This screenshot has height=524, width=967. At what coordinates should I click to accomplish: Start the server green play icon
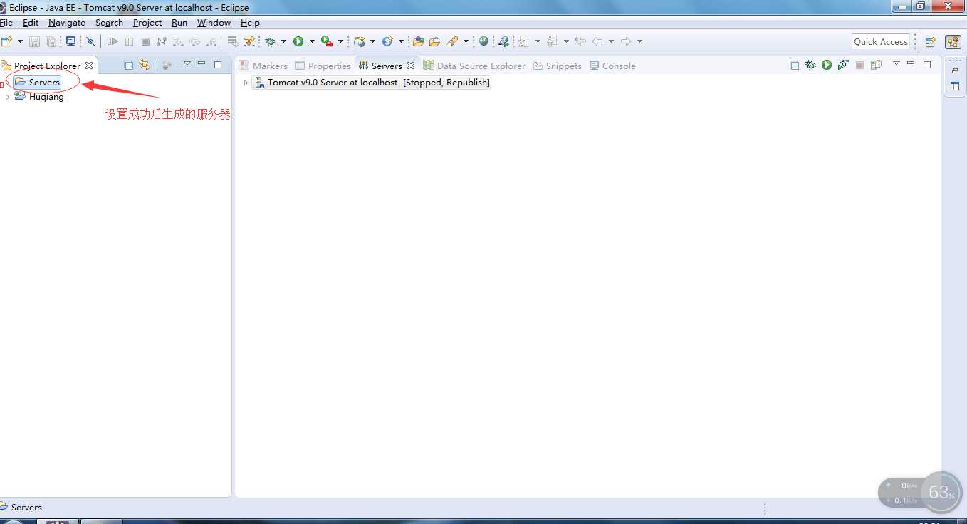[827, 65]
